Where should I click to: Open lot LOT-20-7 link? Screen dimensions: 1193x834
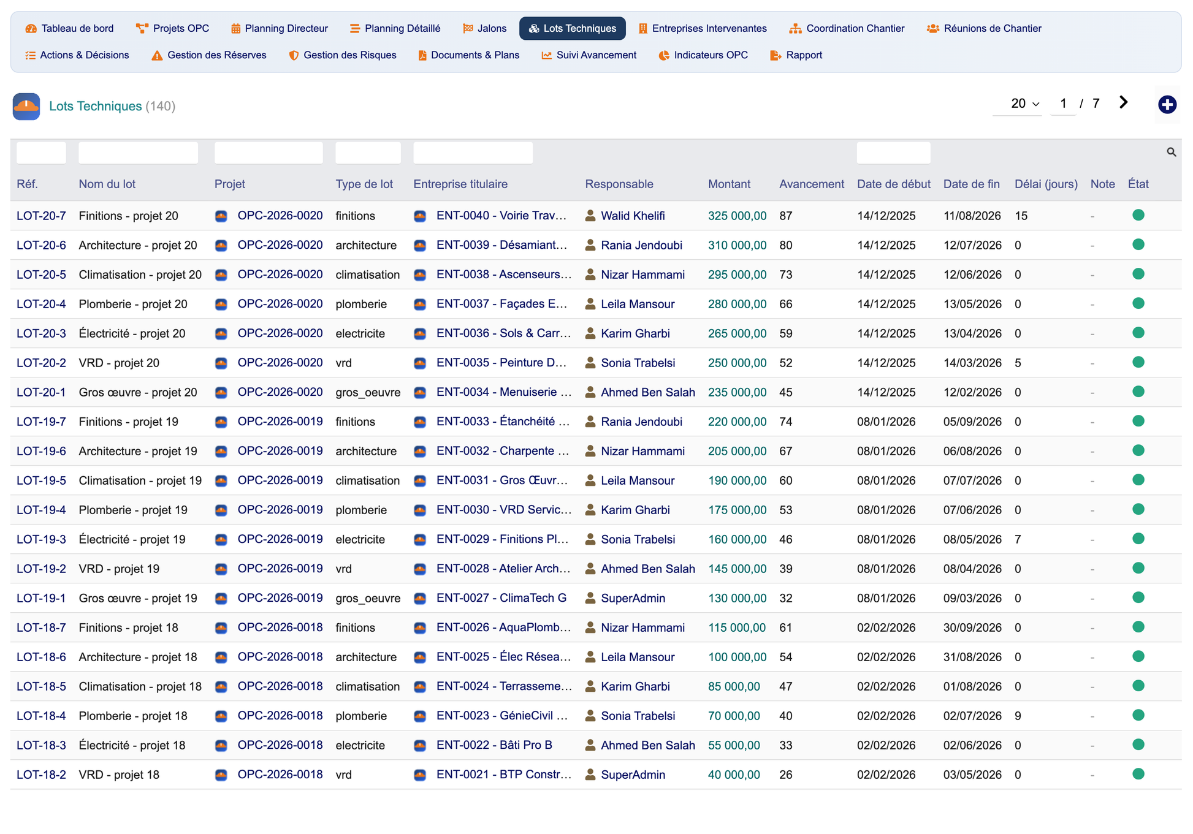[x=41, y=216]
